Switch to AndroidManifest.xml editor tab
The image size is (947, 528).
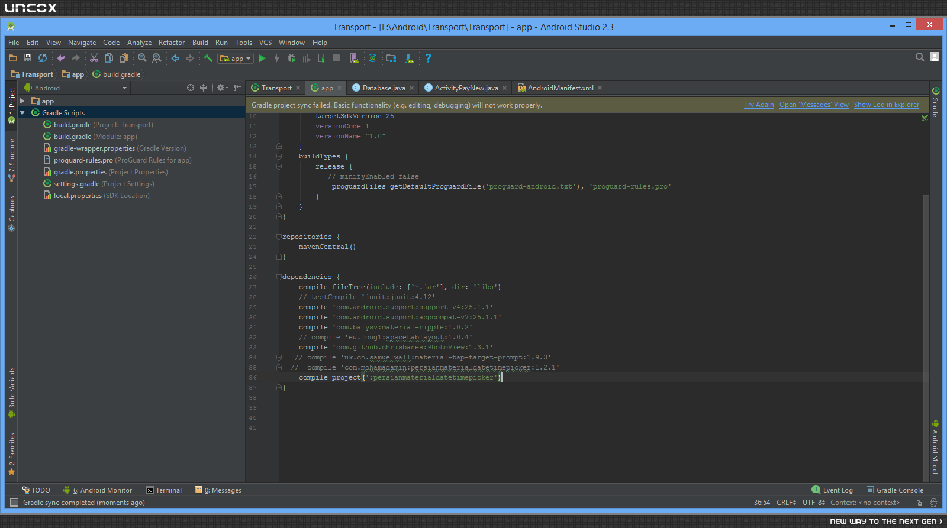coord(560,88)
